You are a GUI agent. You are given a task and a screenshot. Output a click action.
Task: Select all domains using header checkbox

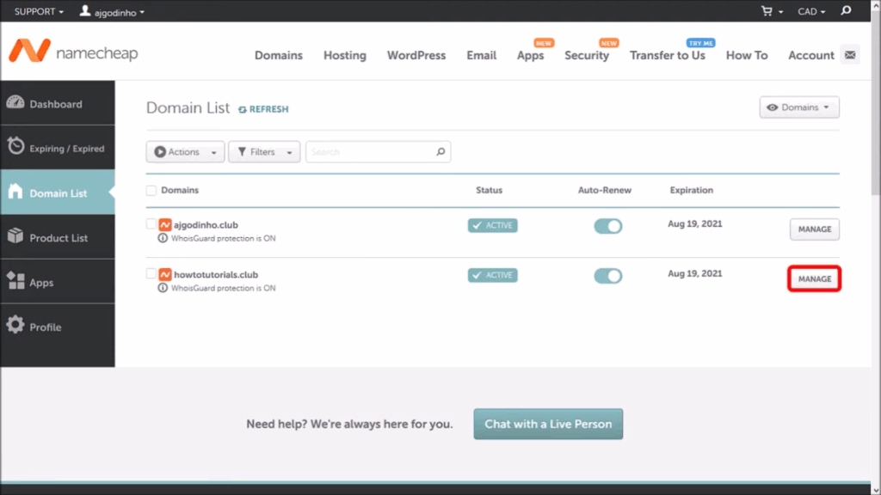[151, 190]
